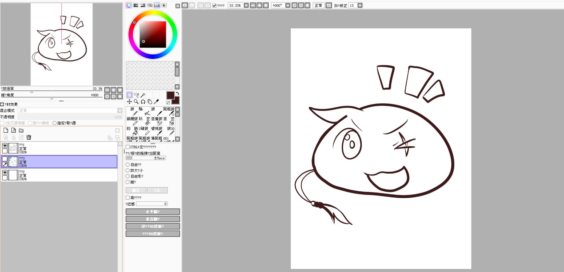Viewport: 564px width, 272px height.
Task: Choose the magnifier zoom tool
Action: click(x=136, y=102)
